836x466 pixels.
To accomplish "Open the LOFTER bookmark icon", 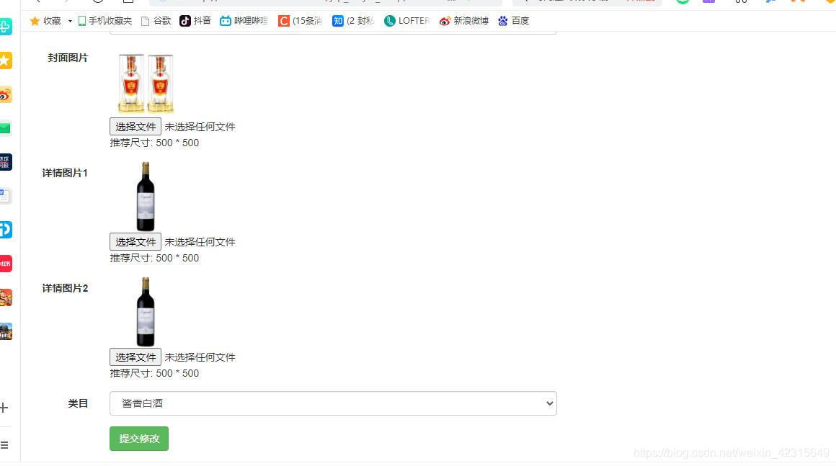I will tap(389, 21).
